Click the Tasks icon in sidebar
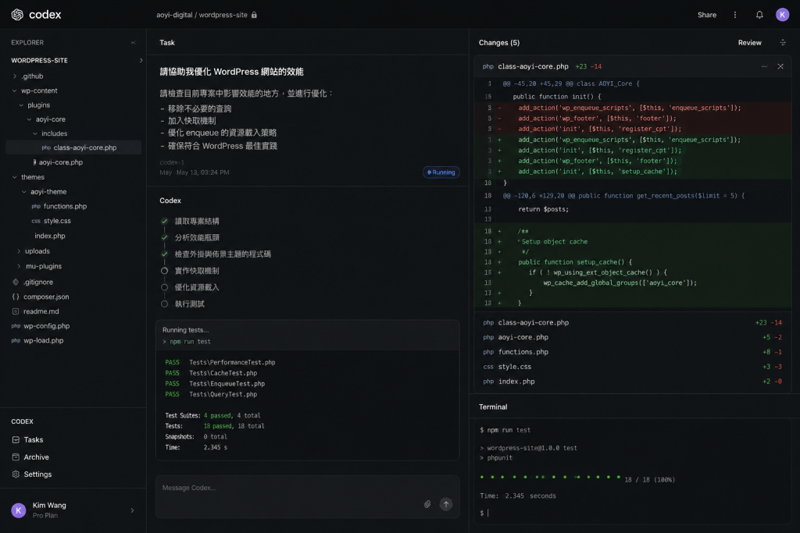This screenshot has height=533, width=800. coord(16,440)
